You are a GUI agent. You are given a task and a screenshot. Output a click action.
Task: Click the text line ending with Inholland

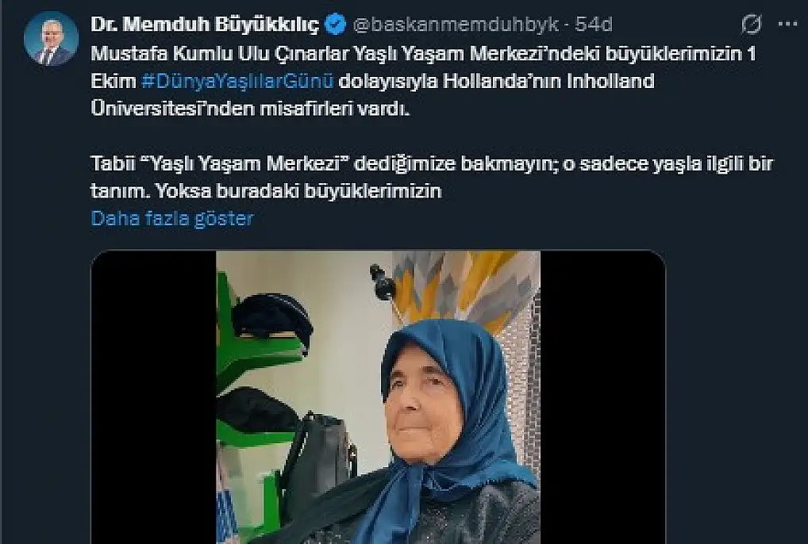click(372, 82)
